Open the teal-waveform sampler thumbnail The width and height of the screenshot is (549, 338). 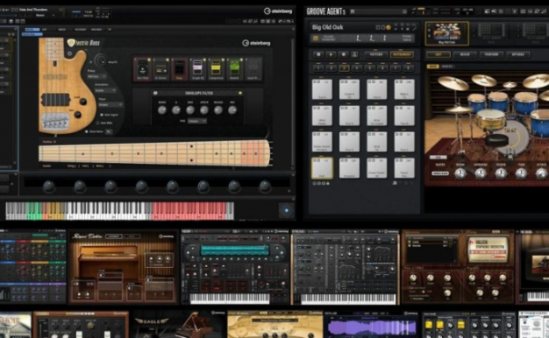[234, 267]
